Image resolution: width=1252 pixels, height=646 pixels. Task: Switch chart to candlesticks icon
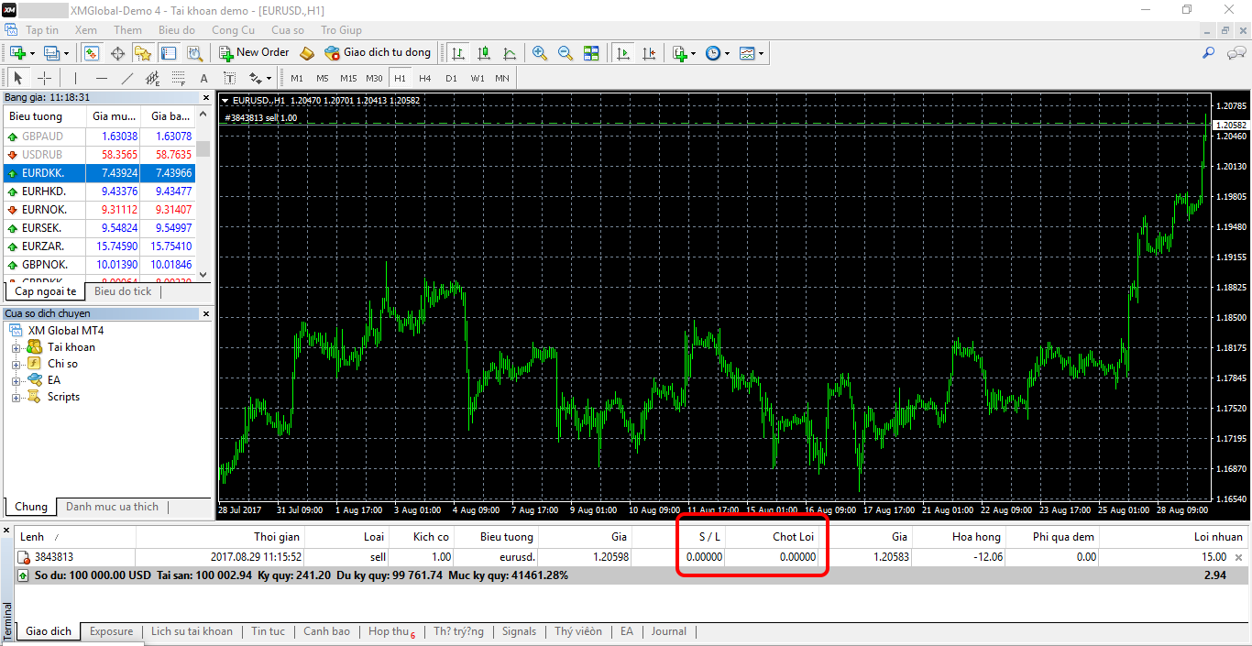coord(484,53)
